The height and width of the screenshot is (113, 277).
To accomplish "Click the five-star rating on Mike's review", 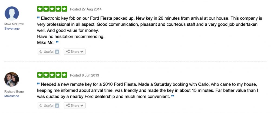I will [x=52, y=9].
